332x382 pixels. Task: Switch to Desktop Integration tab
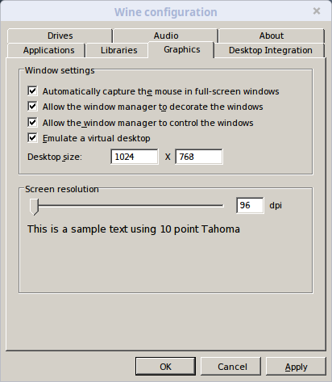(x=270, y=50)
